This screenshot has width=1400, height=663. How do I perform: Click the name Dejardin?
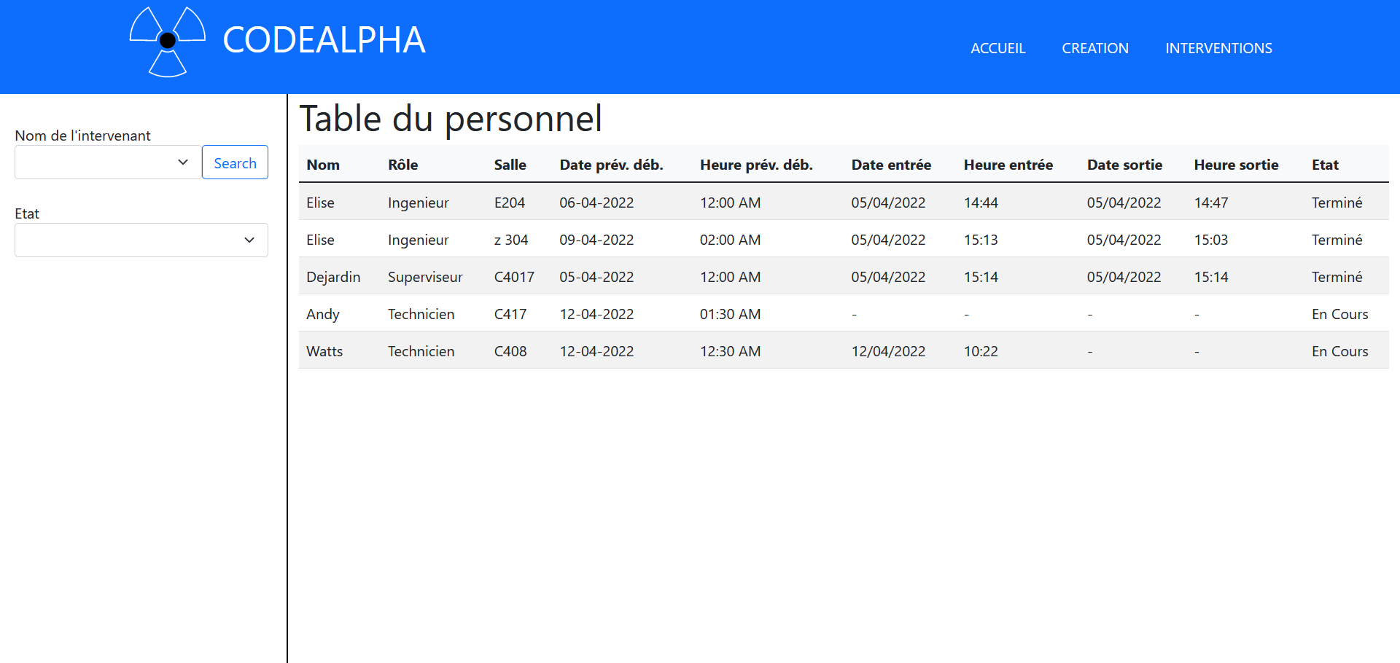point(333,277)
